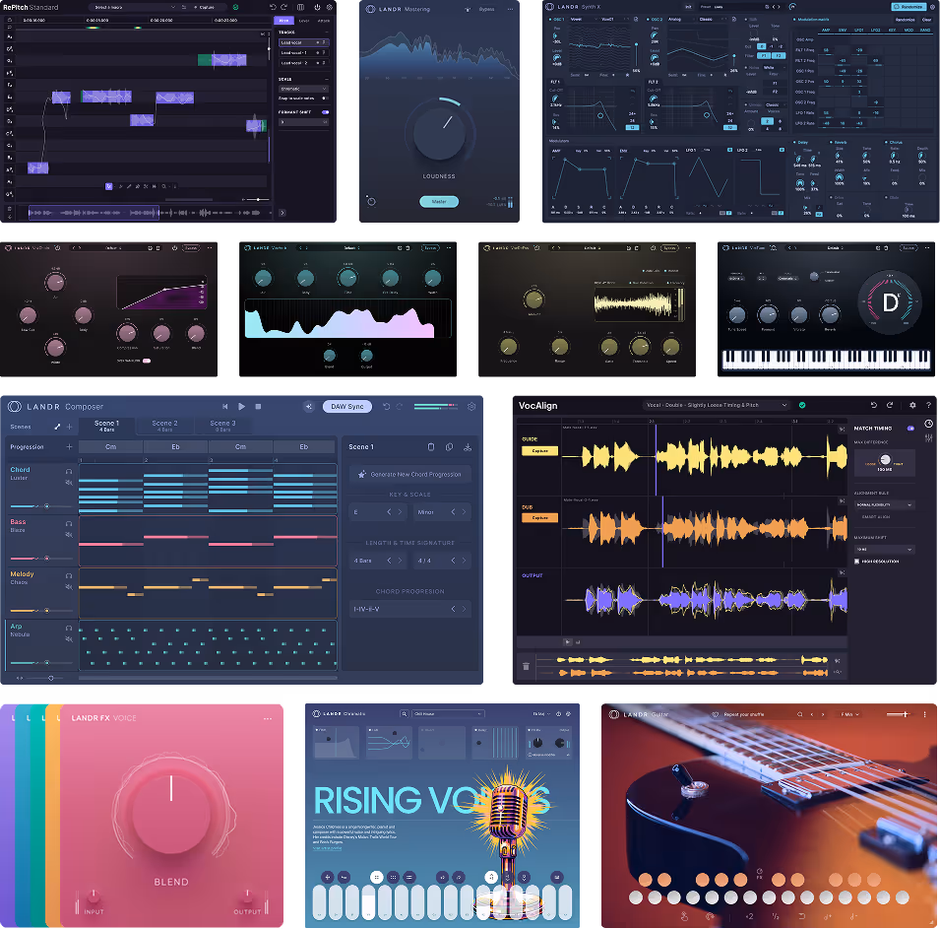Click Master button in LANDR Mastering
Viewport: 940px width, 929px height.
pyautogui.click(x=439, y=202)
